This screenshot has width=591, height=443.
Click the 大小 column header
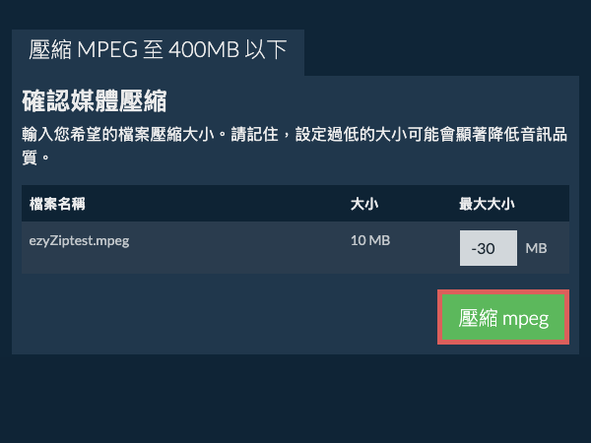pyautogui.click(x=365, y=205)
